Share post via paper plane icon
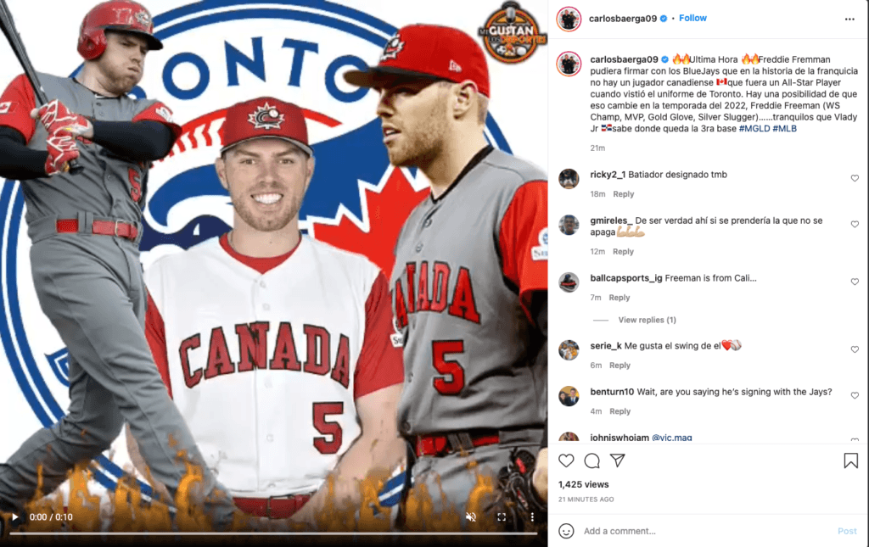 pos(618,460)
